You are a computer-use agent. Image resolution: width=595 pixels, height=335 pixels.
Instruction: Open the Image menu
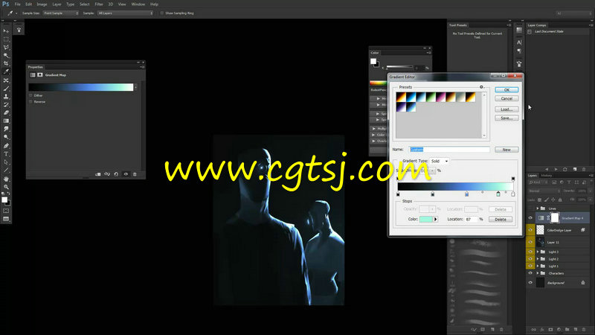(x=42, y=4)
